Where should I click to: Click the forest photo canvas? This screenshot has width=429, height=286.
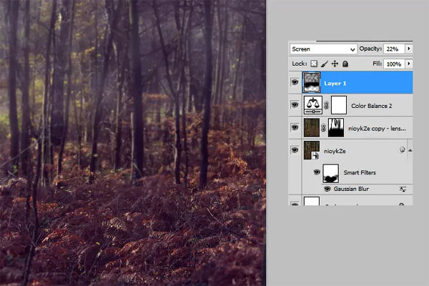(133, 143)
